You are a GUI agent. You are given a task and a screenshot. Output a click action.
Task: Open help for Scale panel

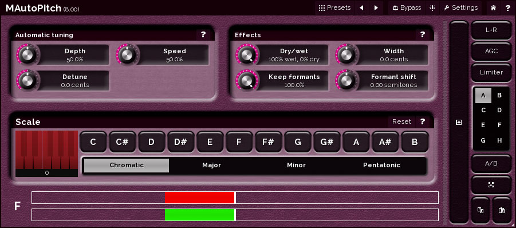point(423,121)
